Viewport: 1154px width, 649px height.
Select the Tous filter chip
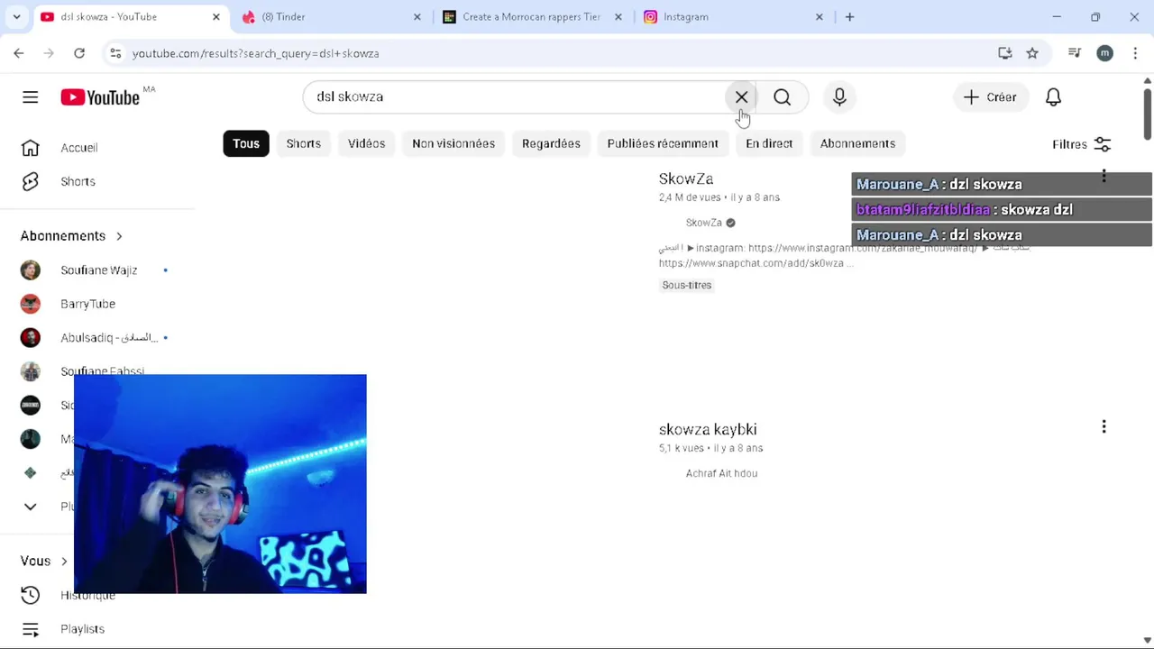246,143
